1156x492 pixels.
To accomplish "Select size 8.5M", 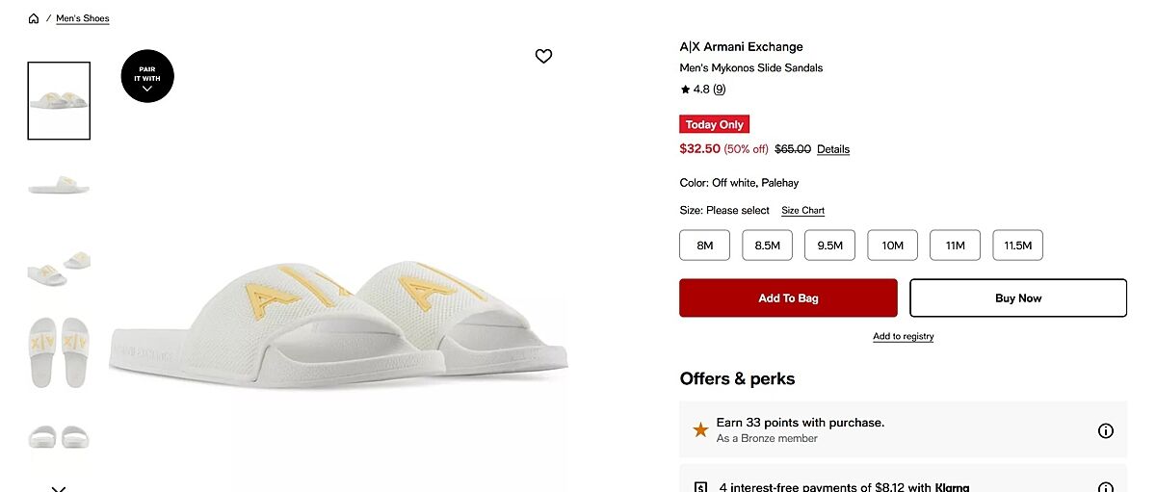I will (767, 246).
